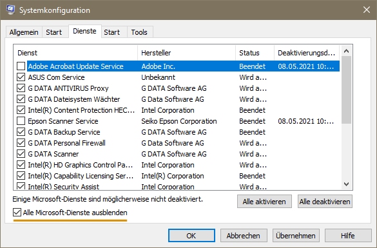
Task: Click the Alle deaktivieren button
Action: (325, 202)
